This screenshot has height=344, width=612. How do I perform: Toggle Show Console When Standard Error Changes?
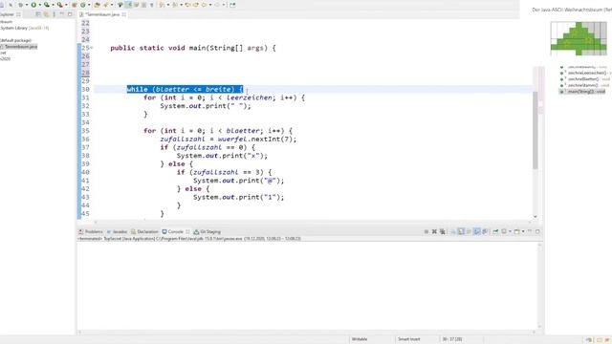point(485,231)
